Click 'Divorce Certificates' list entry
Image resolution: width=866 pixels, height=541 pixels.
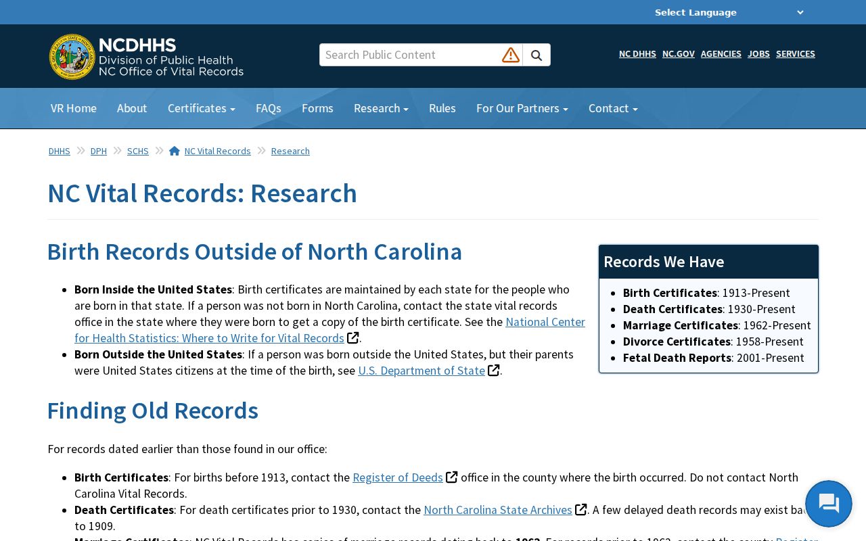(x=713, y=342)
